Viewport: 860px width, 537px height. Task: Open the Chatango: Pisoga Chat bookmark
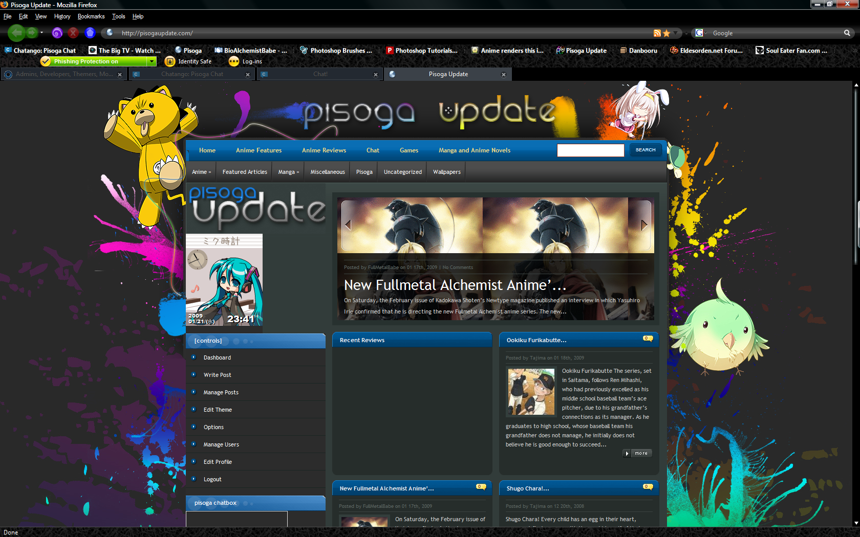(x=40, y=51)
